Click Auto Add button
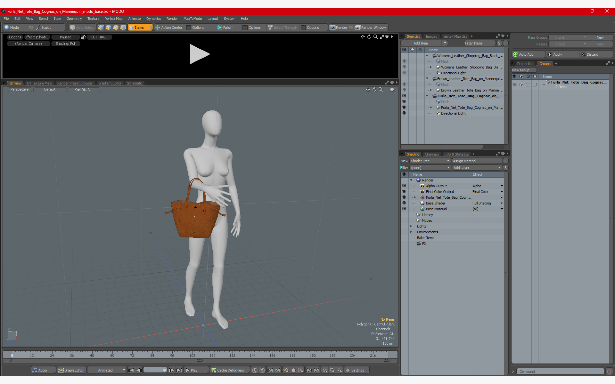This screenshot has width=615, height=384. pyautogui.click(x=528, y=54)
